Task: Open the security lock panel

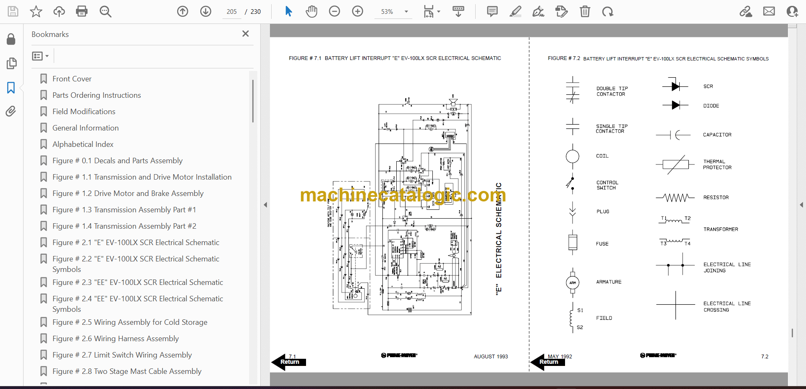Action: tap(11, 39)
